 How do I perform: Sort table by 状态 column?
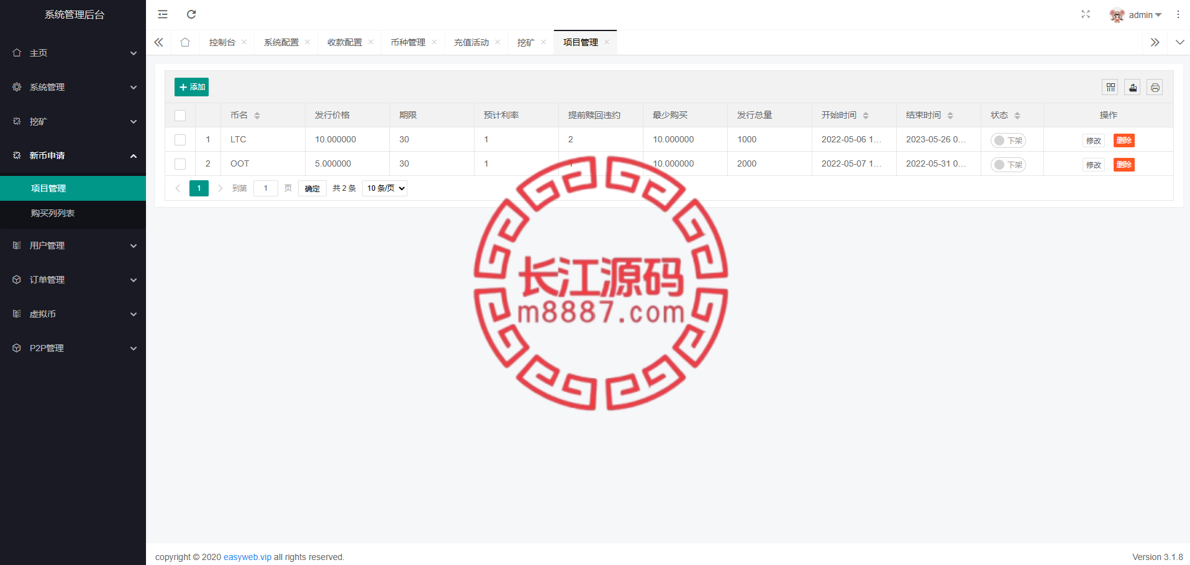point(1017,116)
